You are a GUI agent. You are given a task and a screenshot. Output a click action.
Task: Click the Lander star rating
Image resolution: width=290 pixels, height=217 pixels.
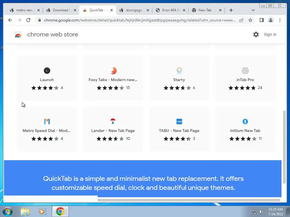tap(110, 138)
